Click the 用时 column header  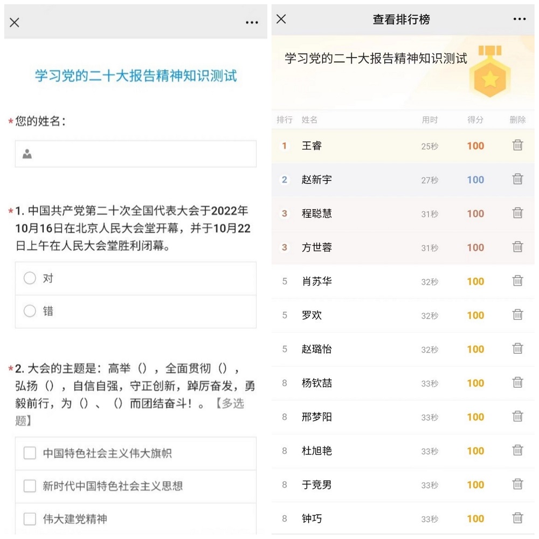pyautogui.click(x=430, y=120)
